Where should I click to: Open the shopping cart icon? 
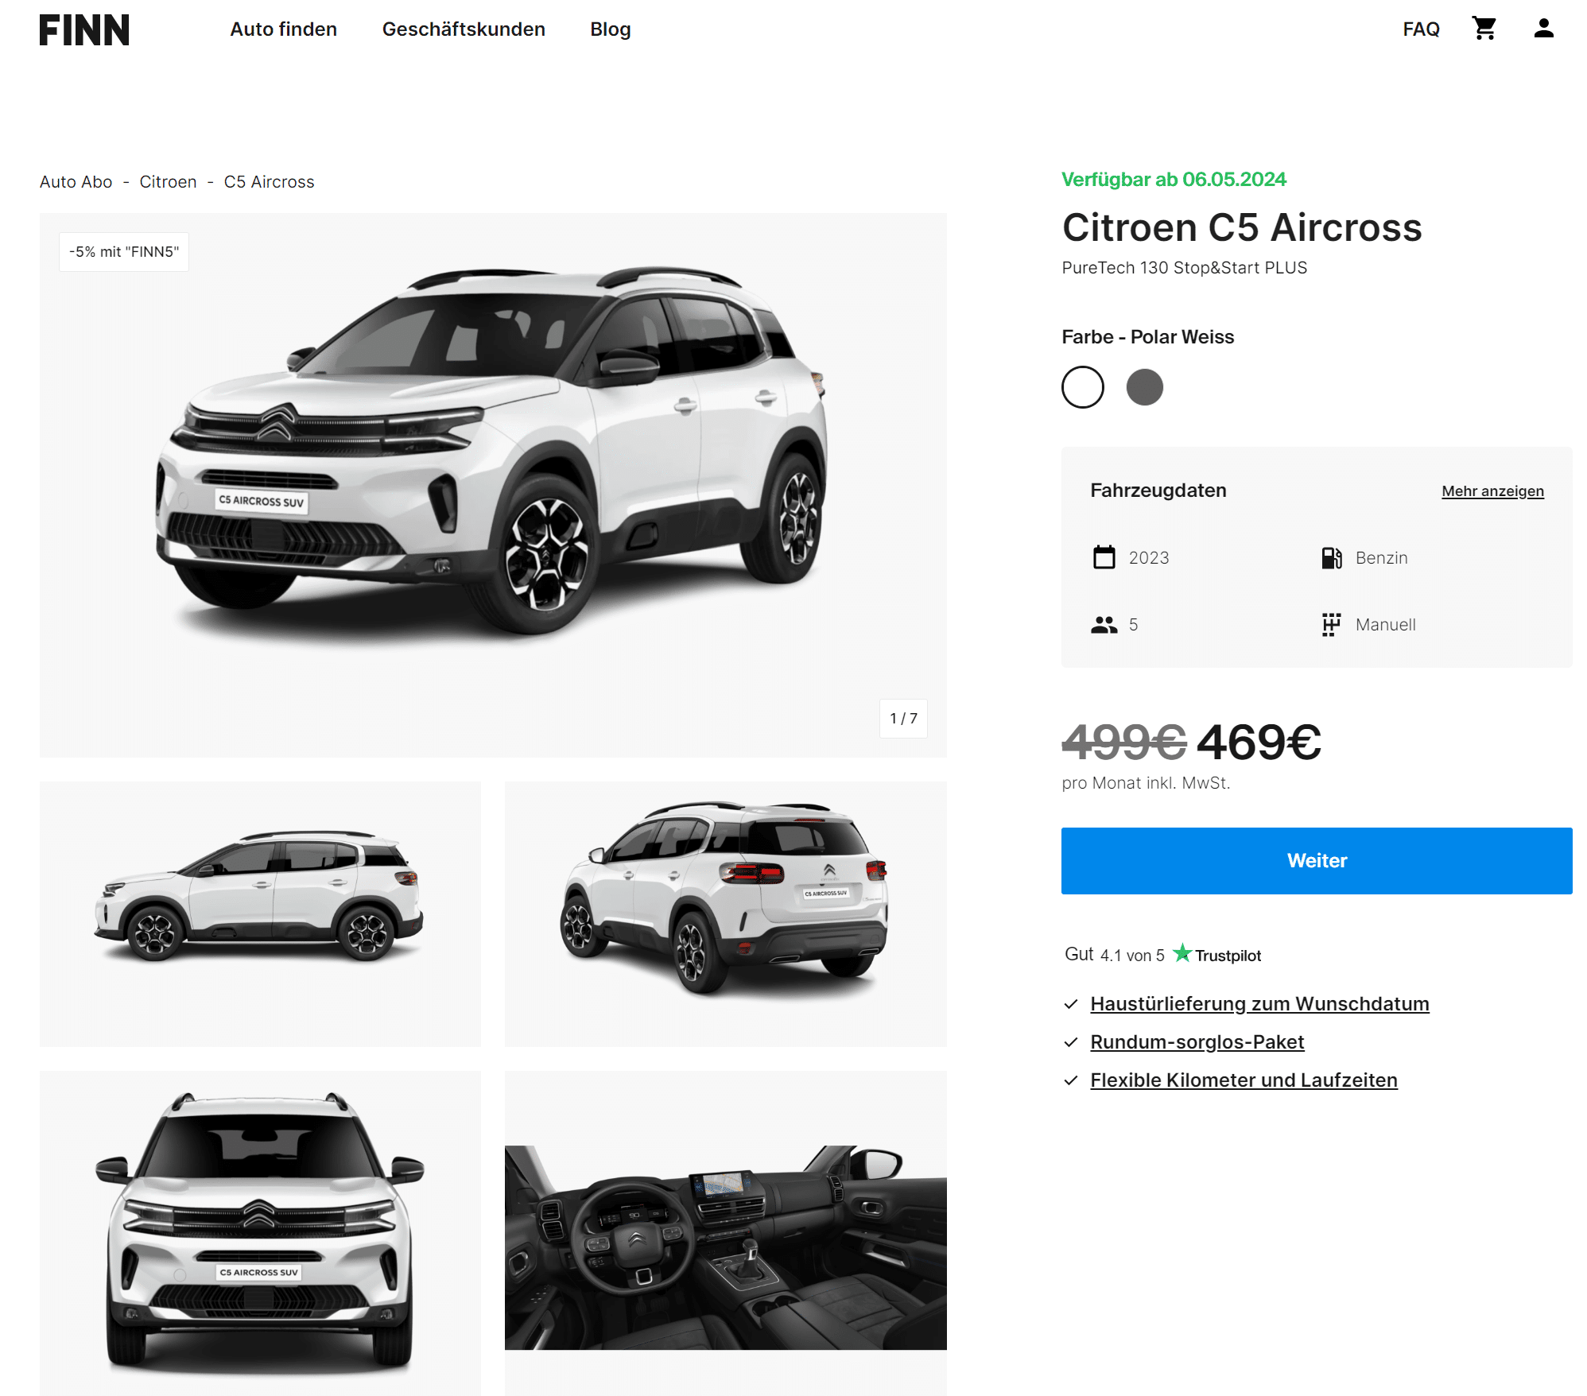click(x=1484, y=29)
